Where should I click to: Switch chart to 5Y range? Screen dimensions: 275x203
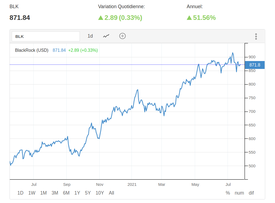click(88, 193)
